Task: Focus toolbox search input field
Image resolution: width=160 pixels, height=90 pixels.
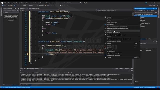Action: tap(10, 10)
